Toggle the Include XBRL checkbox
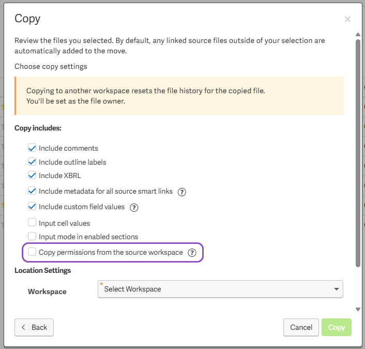Viewport: 365px width, 349px height. [x=32, y=176]
